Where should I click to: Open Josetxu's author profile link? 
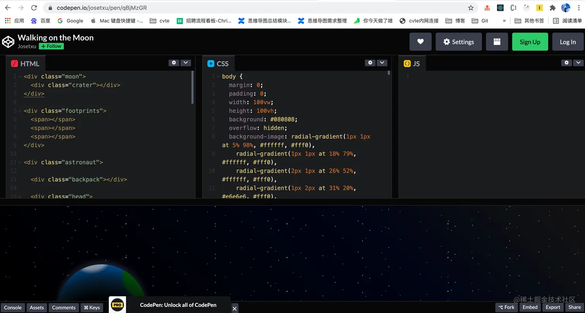pyautogui.click(x=27, y=46)
